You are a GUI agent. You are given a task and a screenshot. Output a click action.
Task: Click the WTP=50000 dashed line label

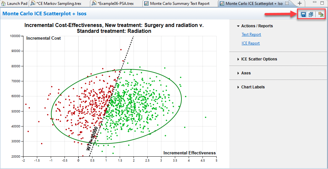point(92,138)
